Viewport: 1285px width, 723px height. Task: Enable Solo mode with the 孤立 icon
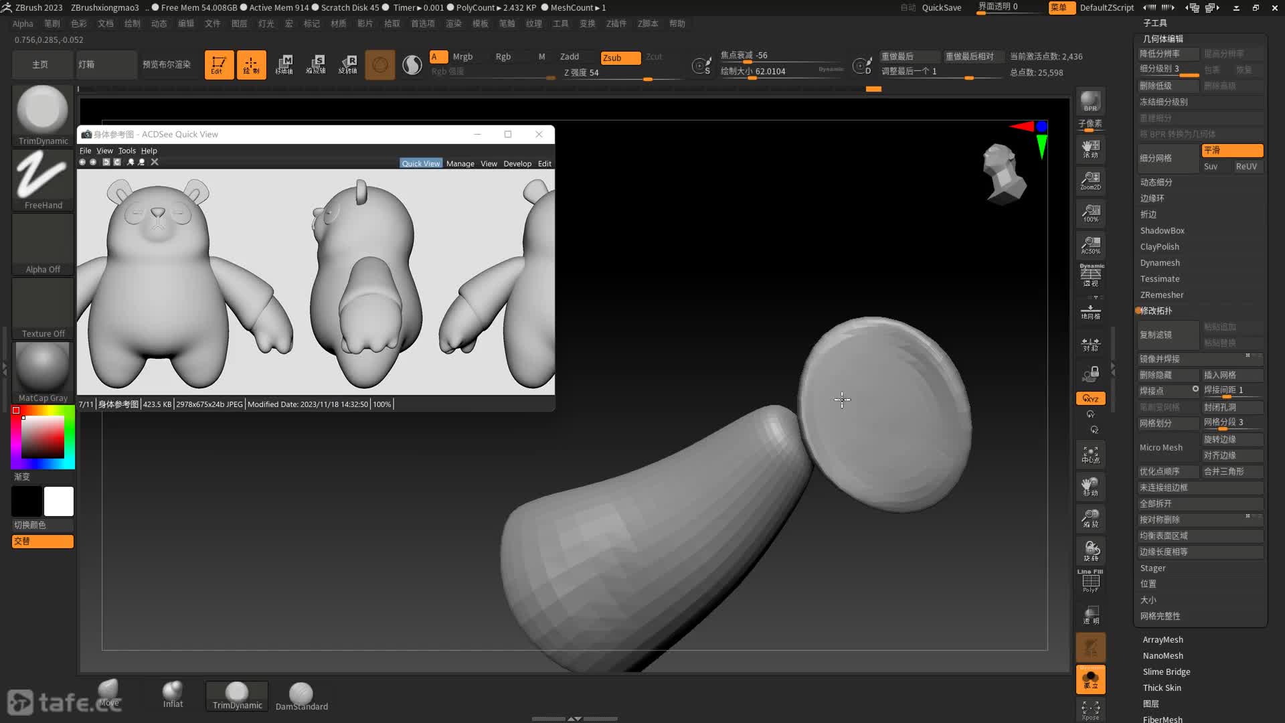tap(1090, 679)
